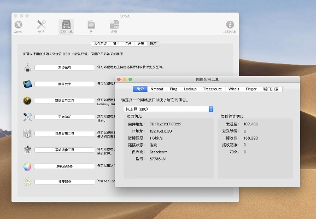Select the fourth segment of OnyX Utilities tabs
This screenshot has height=219, width=316.
(x=141, y=44)
